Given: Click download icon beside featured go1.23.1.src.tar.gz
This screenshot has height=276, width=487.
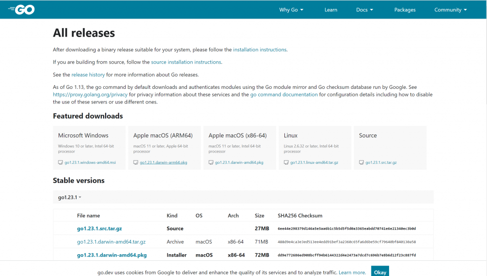Looking at the screenshot, I should (361, 162).
